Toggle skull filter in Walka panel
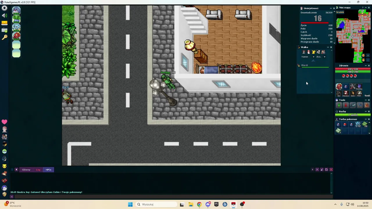The height and width of the screenshot is (209, 372). pos(319,52)
